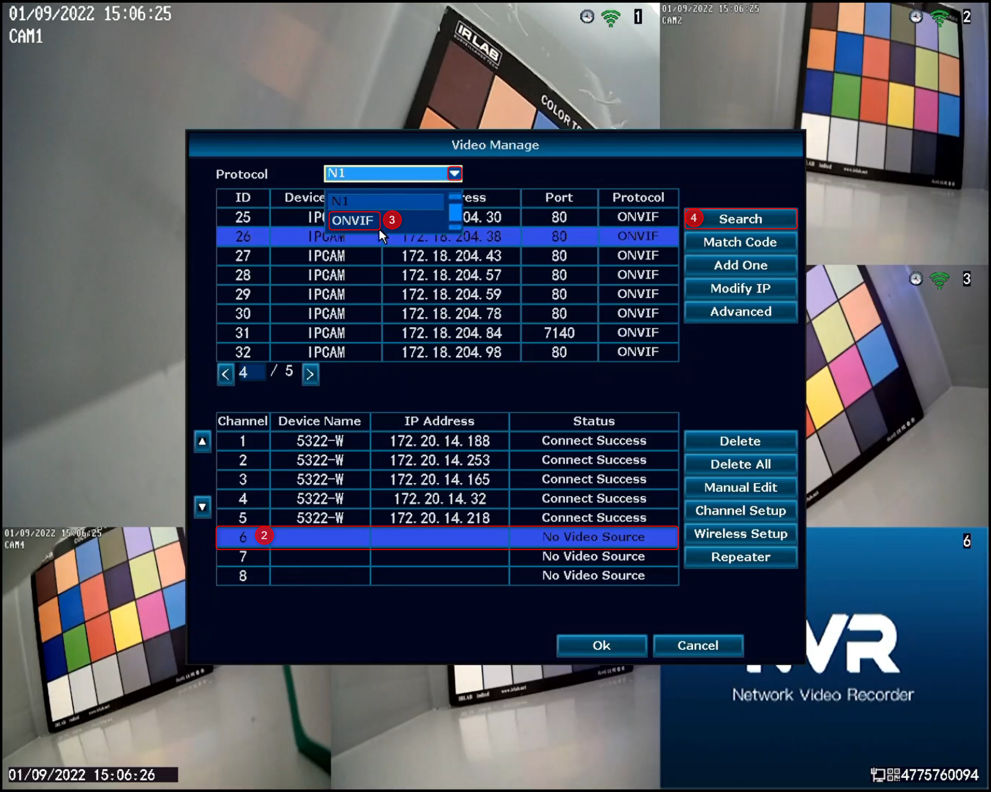
Task: Click the CAM1 Wi-Fi signal icon
Action: click(611, 18)
